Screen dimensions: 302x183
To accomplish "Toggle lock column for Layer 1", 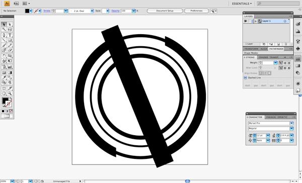I will coord(250,21).
